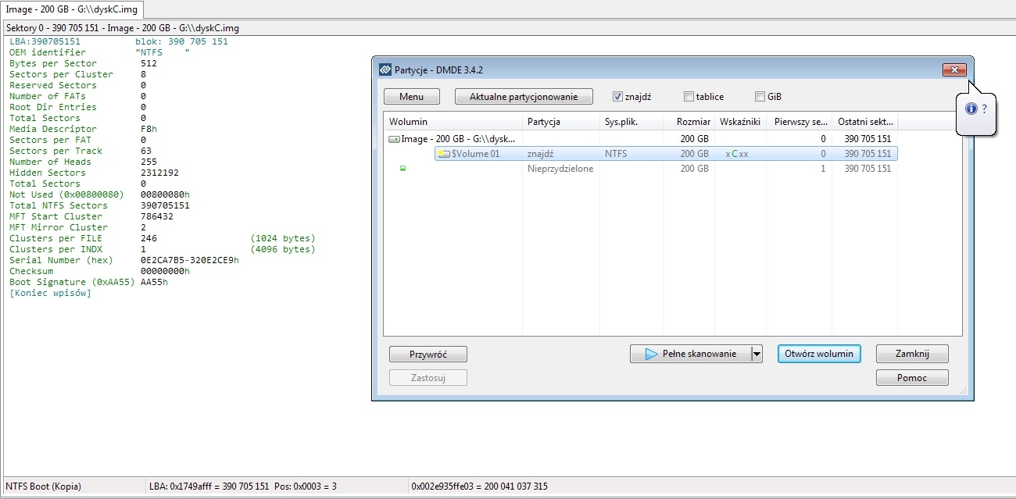
Task: Sort by the Partycja column header
Action: coord(560,122)
